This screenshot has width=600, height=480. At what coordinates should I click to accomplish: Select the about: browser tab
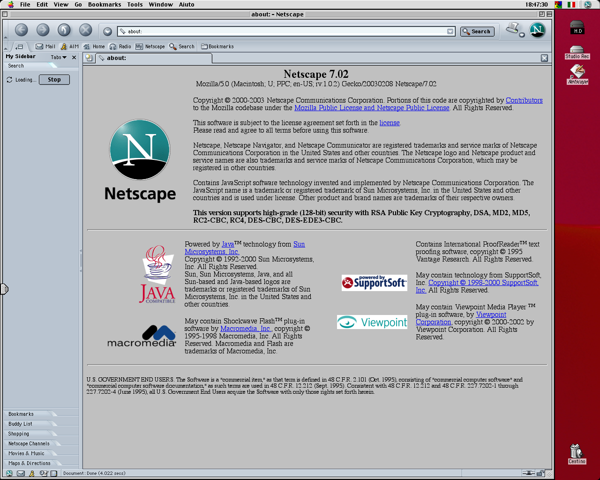tap(154, 58)
